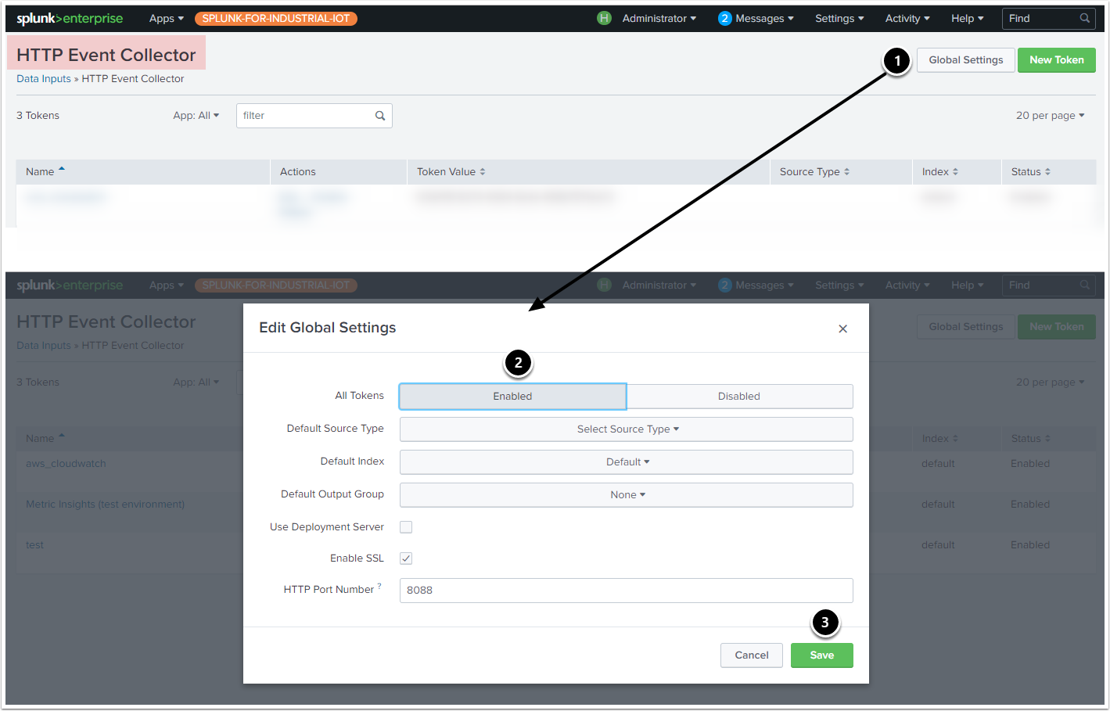Click the dimmed Data Inputs link behind the dialog
Image resolution: width=1110 pixels, height=711 pixels.
pos(44,346)
